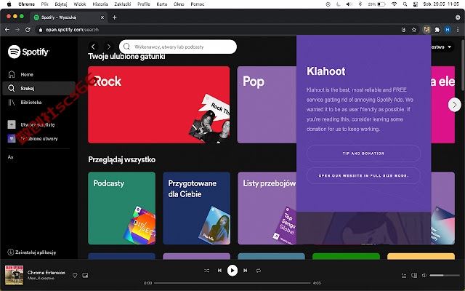The height and width of the screenshot is (291, 465).
Task: Open Zakładki menu
Action: pos(123,4)
